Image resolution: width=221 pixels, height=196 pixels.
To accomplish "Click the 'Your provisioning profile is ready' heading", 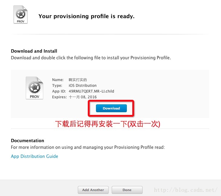I will click(87, 16).
